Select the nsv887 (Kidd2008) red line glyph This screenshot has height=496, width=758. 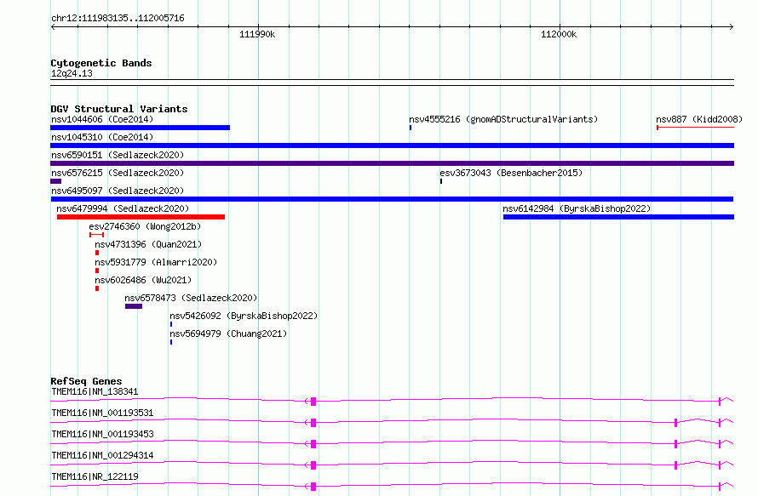tap(696, 128)
